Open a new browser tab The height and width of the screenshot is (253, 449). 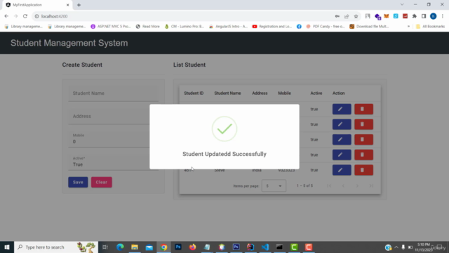click(79, 5)
